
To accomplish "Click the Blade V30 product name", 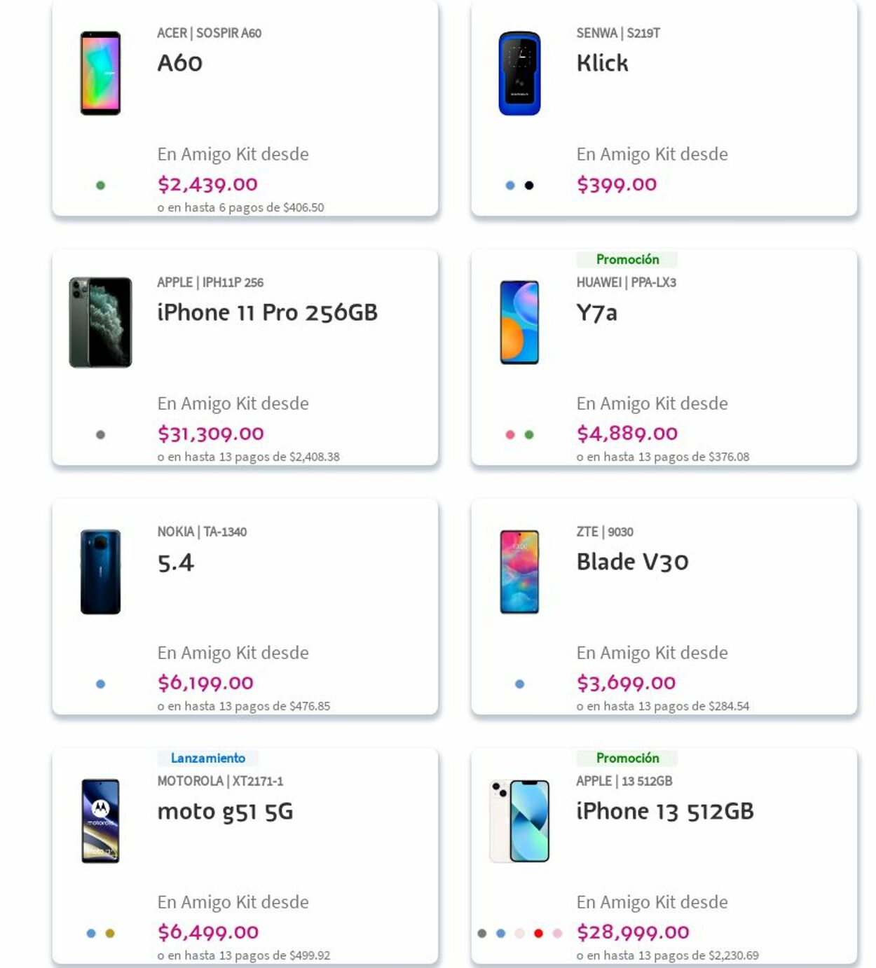I will click(x=632, y=562).
